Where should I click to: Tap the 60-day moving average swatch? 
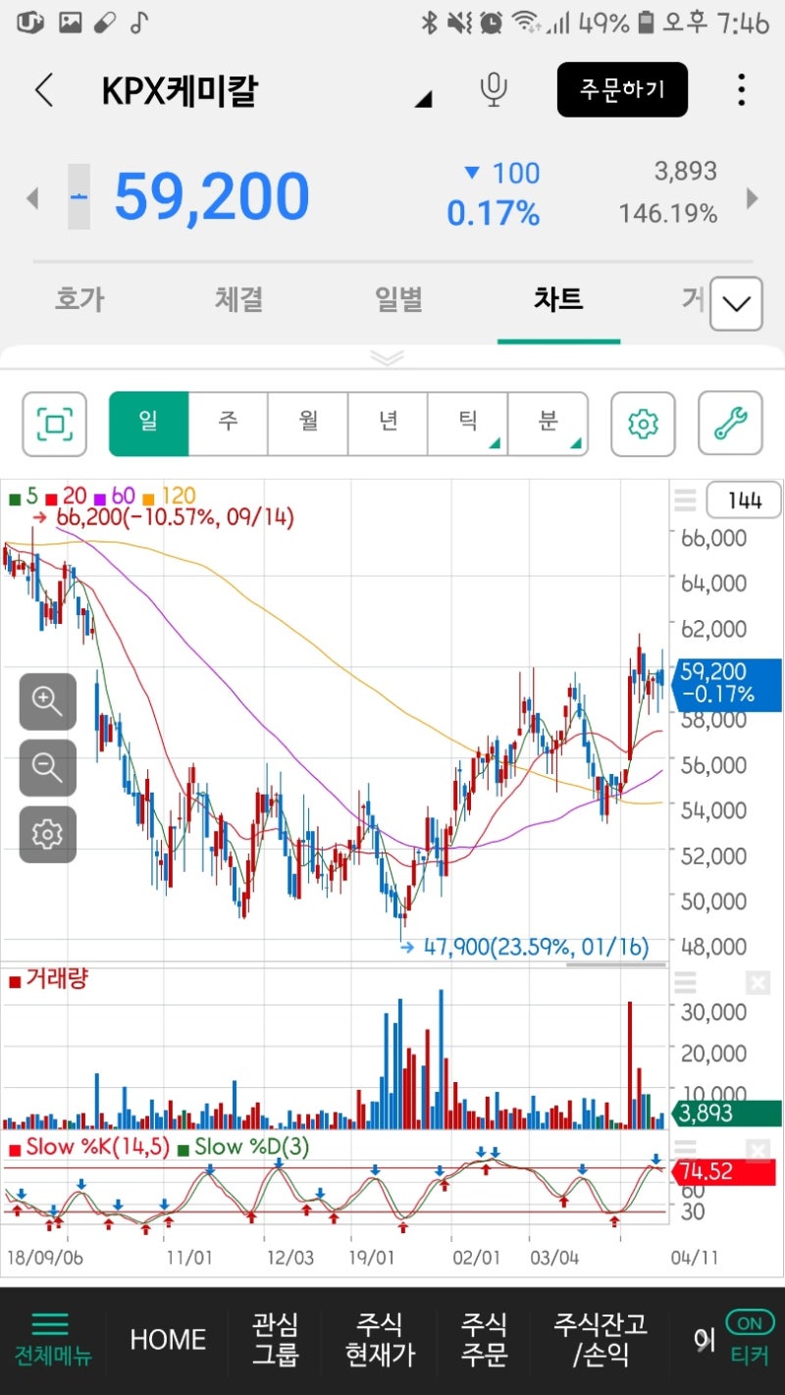point(99,497)
